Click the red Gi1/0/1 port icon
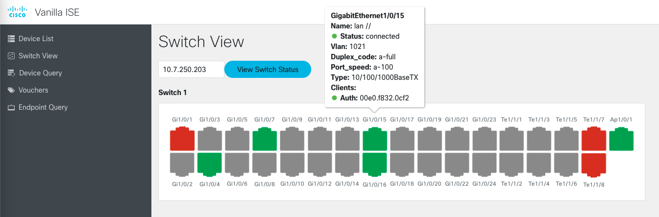Viewport: 659px width, 217px height. point(182,139)
